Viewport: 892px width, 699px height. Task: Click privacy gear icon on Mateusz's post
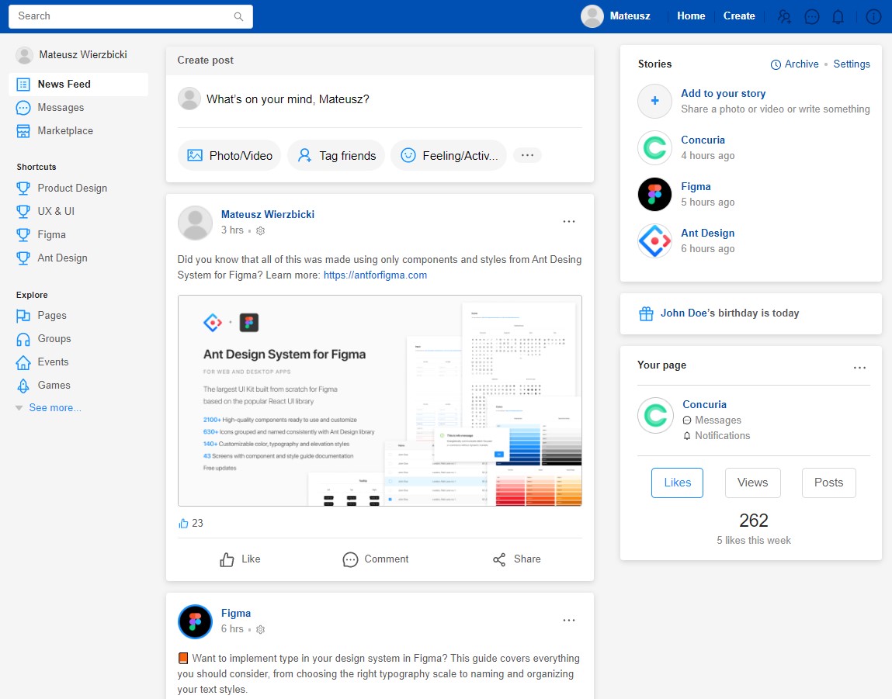(x=261, y=230)
